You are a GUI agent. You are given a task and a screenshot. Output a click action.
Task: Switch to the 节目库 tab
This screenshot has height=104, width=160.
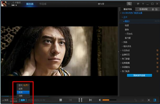43,4
